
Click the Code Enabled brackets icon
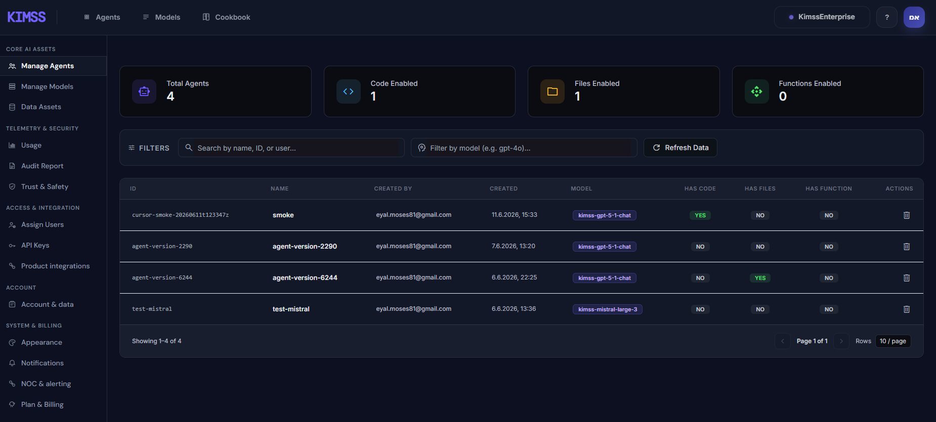[x=348, y=91]
